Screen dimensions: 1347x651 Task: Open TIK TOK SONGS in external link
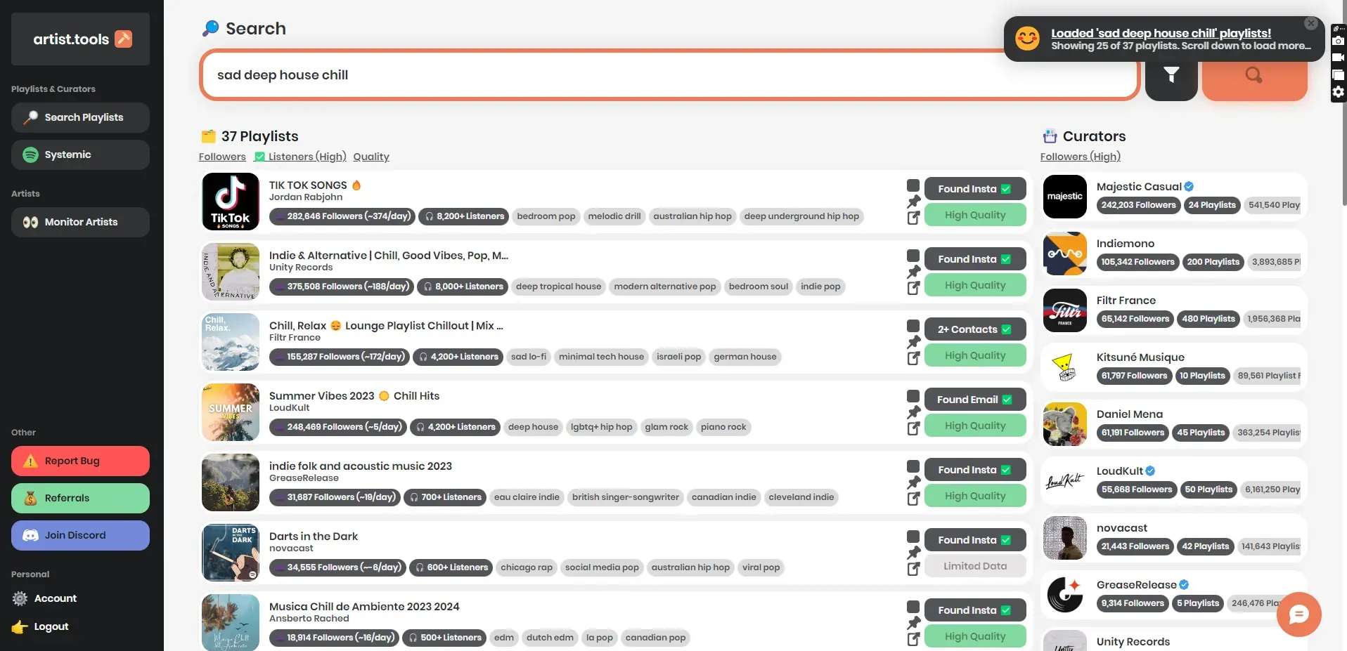[913, 218]
